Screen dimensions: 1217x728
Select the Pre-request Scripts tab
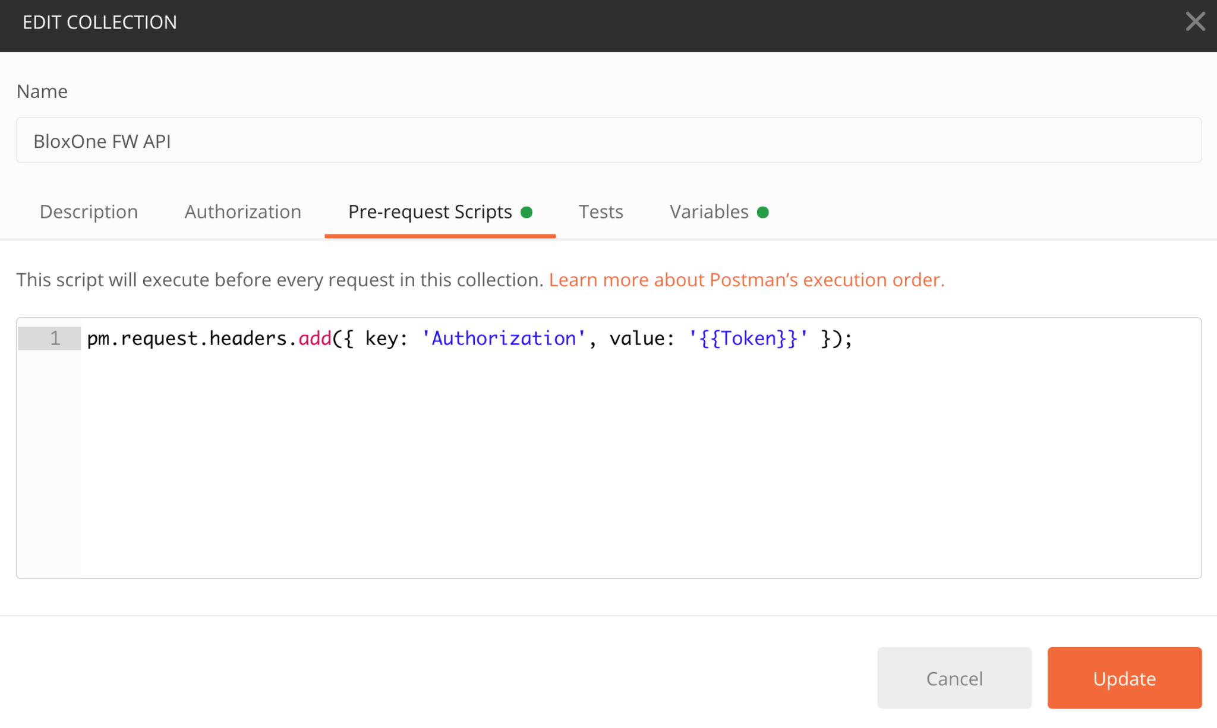click(429, 211)
